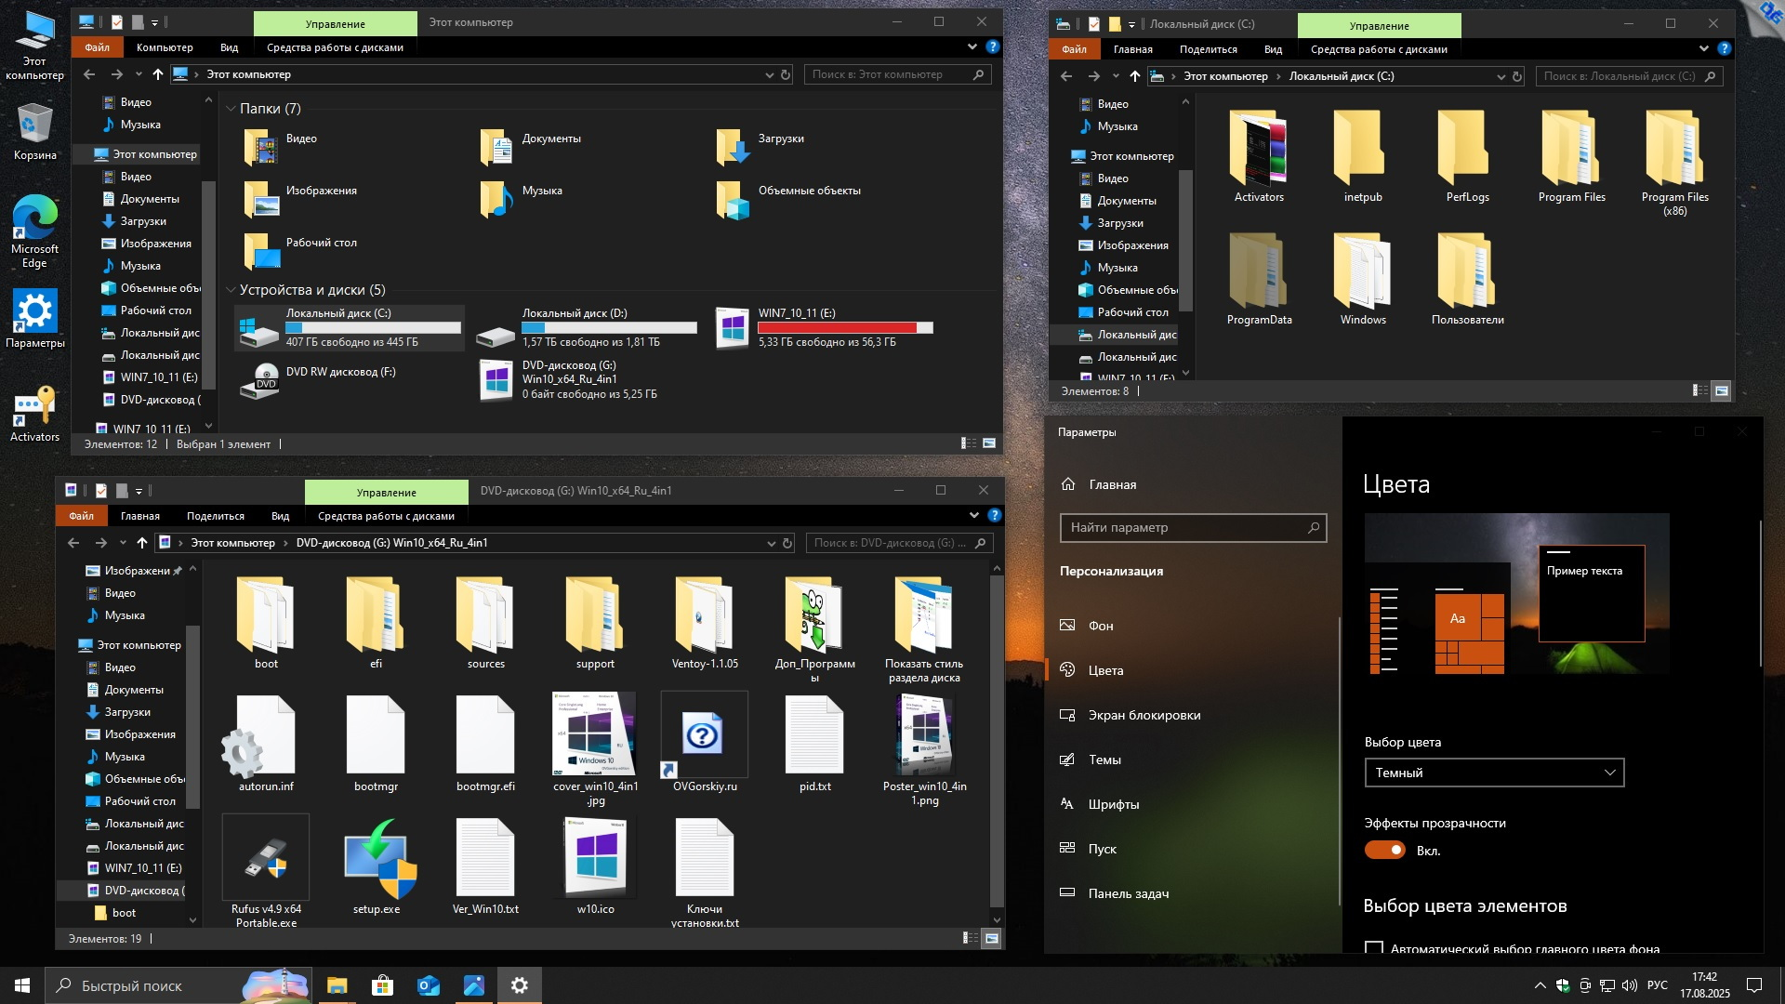Open Экран блокировки settings section
The height and width of the screenshot is (1004, 1785).
(1144, 715)
